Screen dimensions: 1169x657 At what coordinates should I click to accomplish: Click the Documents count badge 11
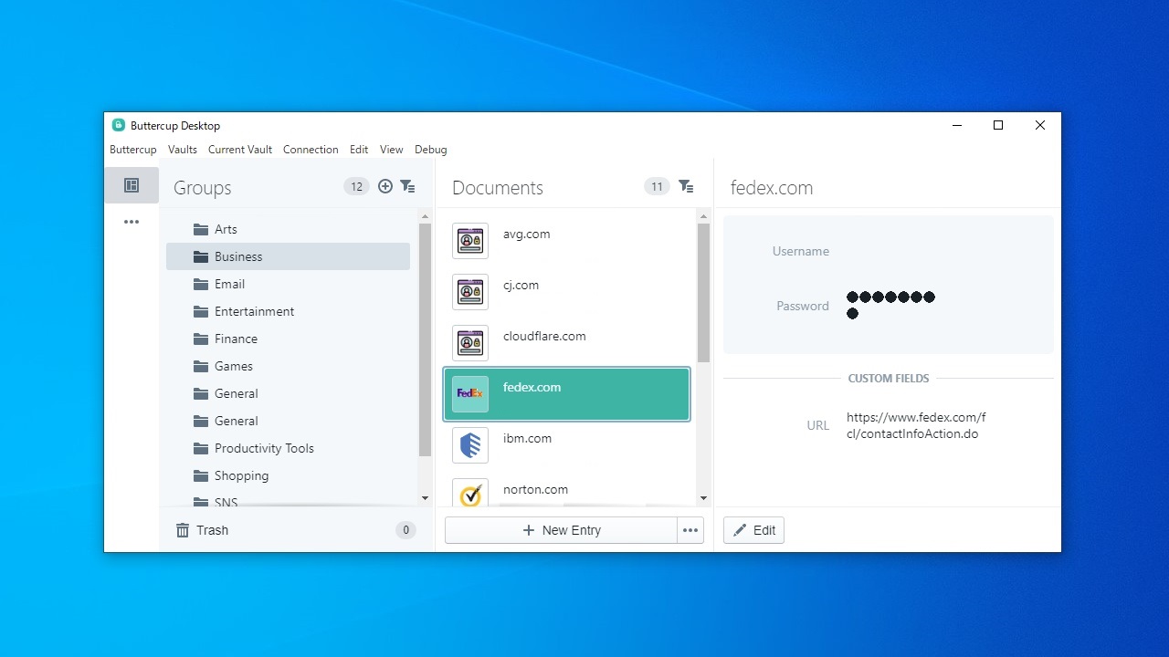657,186
